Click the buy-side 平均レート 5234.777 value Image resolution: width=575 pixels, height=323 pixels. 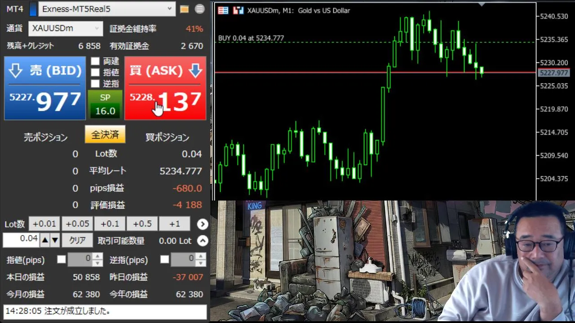pos(181,171)
